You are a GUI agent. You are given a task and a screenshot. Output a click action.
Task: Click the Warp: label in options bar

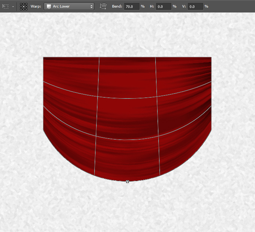click(36, 6)
